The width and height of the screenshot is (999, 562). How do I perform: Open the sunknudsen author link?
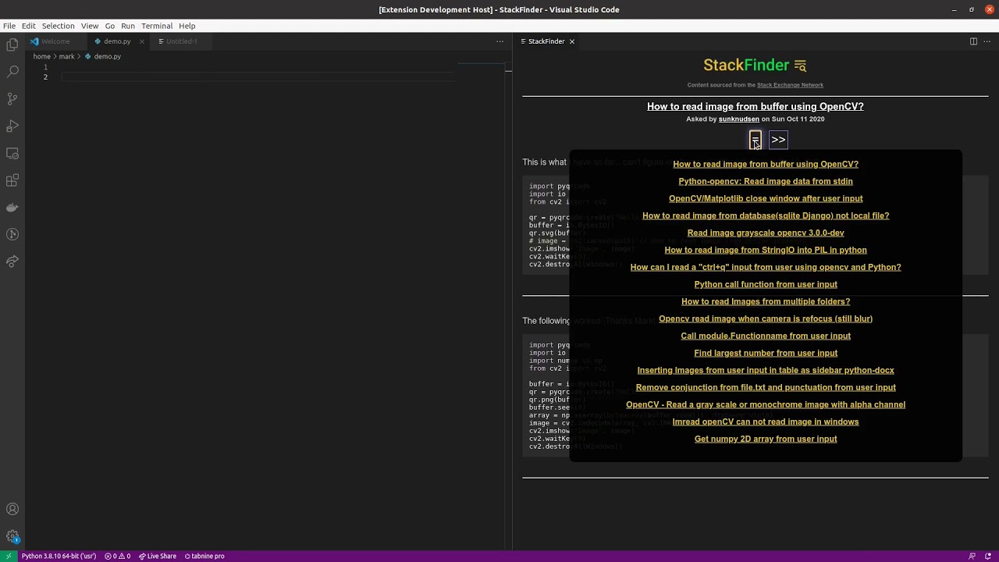click(x=738, y=119)
